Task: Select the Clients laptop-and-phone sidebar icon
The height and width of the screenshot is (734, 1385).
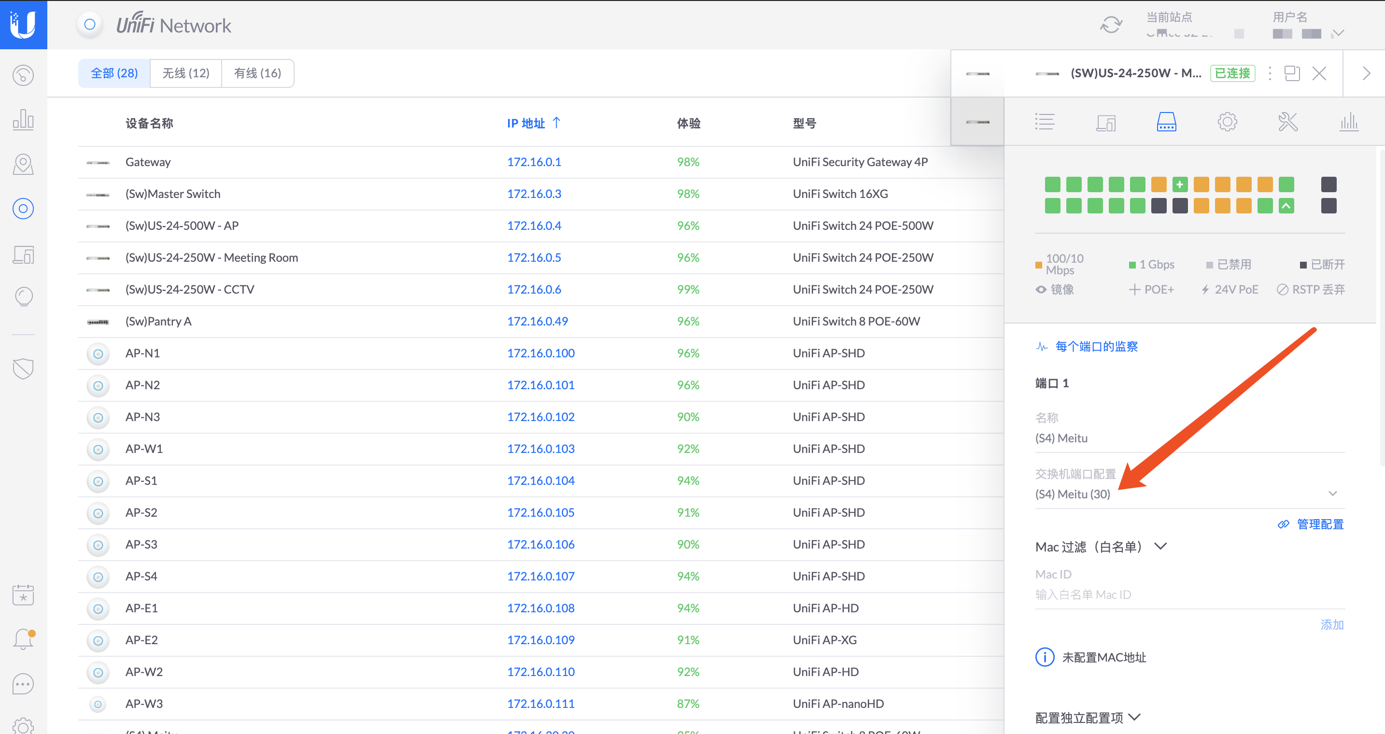Action: 23,254
